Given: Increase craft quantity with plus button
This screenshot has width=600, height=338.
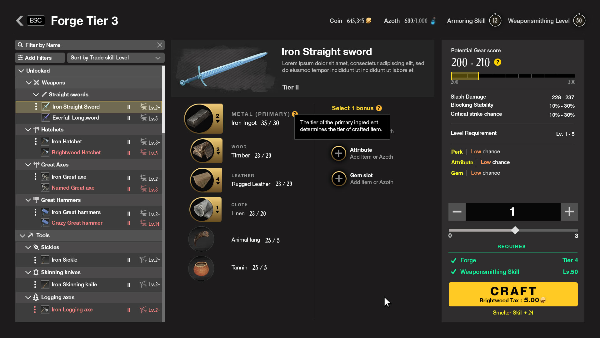Looking at the screenshot, I should [569, 212].
